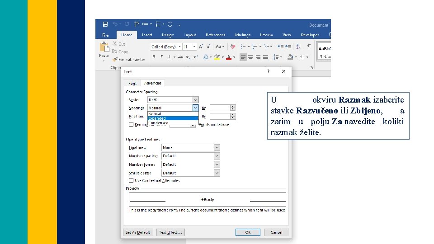Viewport: 434px width, 244px height.
Task: Open the References ribbon tab
Action: pos(215,35)
